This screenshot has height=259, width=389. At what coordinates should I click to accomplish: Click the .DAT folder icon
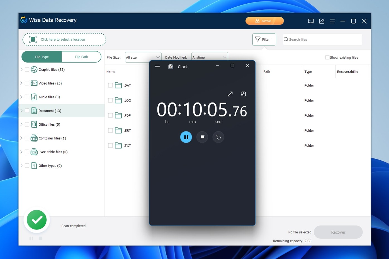(x=118, y=85)
